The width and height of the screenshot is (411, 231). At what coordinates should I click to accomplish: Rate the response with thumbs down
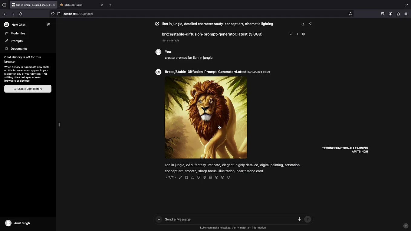point(199,177)
